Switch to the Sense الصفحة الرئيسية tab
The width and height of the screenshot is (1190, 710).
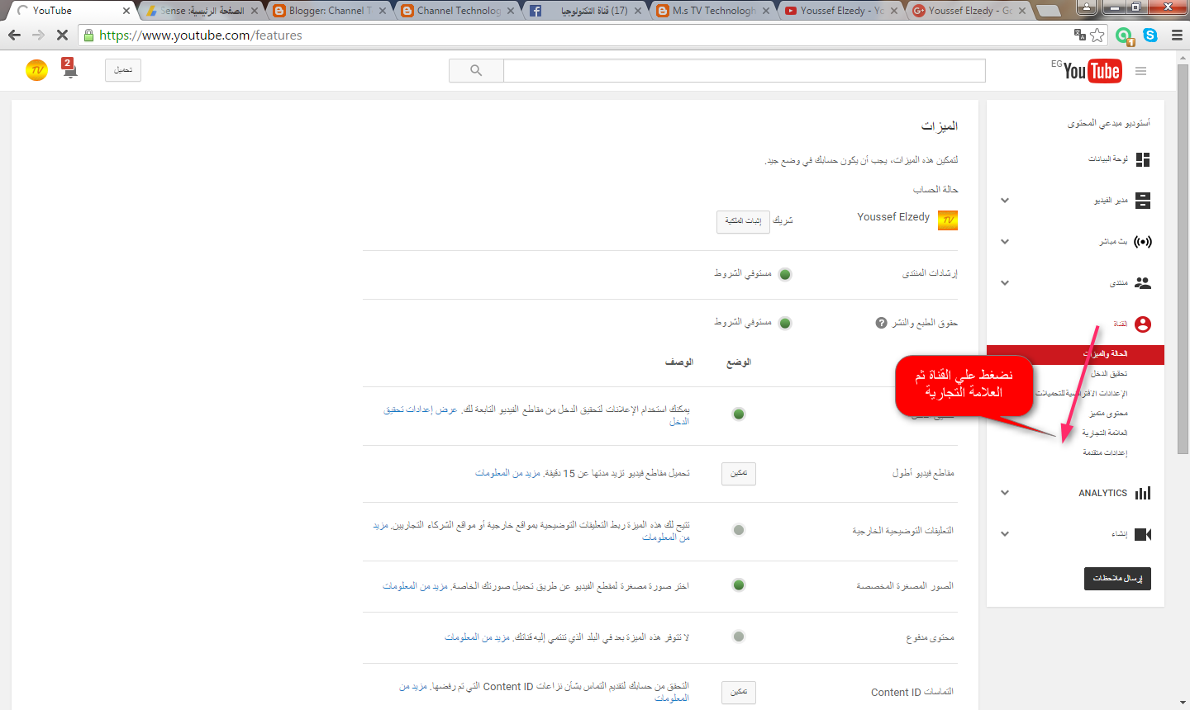202,11
